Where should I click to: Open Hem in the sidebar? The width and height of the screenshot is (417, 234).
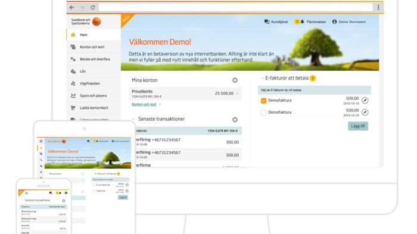click(94, 35)
